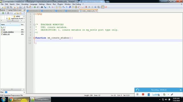
Task: Close the create_metabox.php tab
Action: [x=96, y=11]
